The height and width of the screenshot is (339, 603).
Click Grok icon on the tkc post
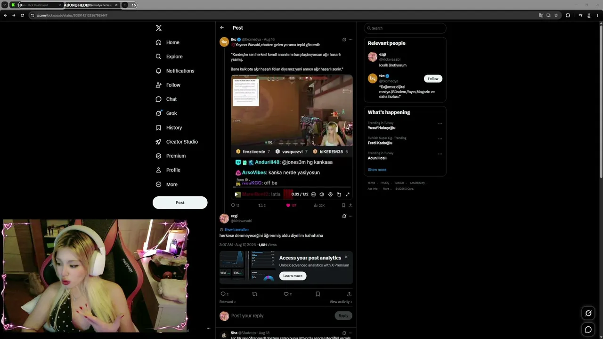tap(344, 40)
